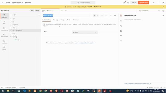Click the plus icon to create a collection
Screen dimensions: 166x93
pos(11,15)
